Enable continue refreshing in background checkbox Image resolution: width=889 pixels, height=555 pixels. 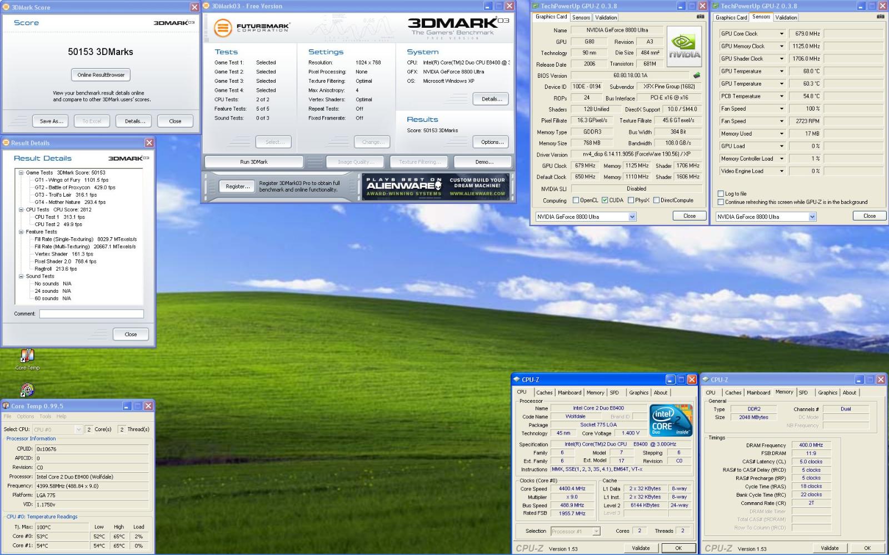pos(721,202)
